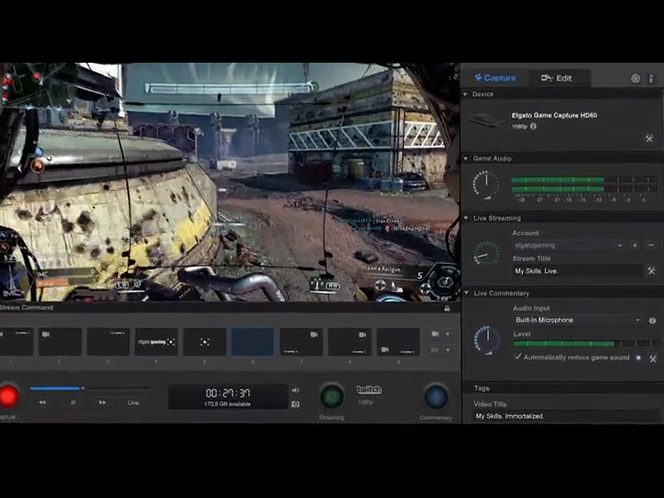Select Stream Command scene 7 thumbnail

(x=301, y=341)
